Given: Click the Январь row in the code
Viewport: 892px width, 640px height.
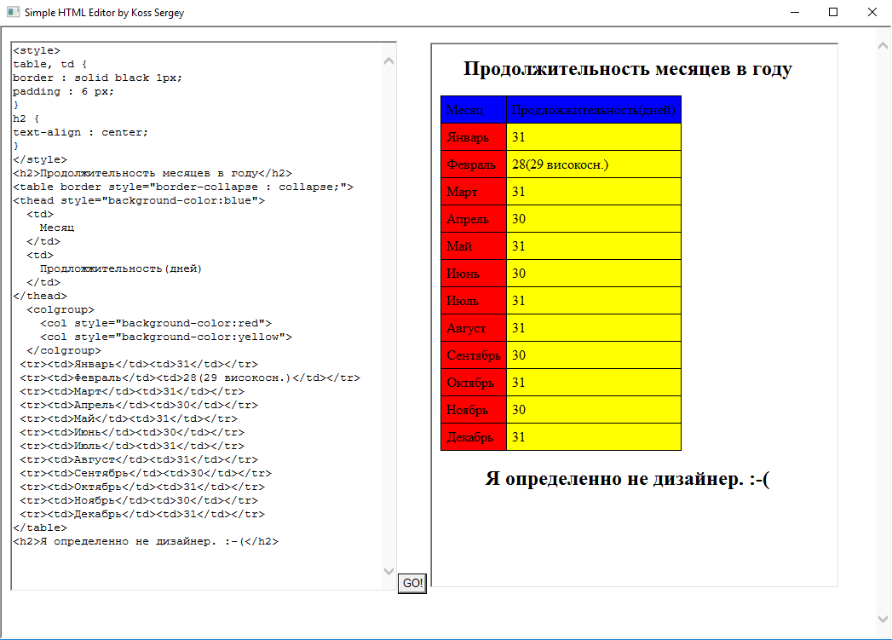Looking at the screenshot, I should pos(139,365).
